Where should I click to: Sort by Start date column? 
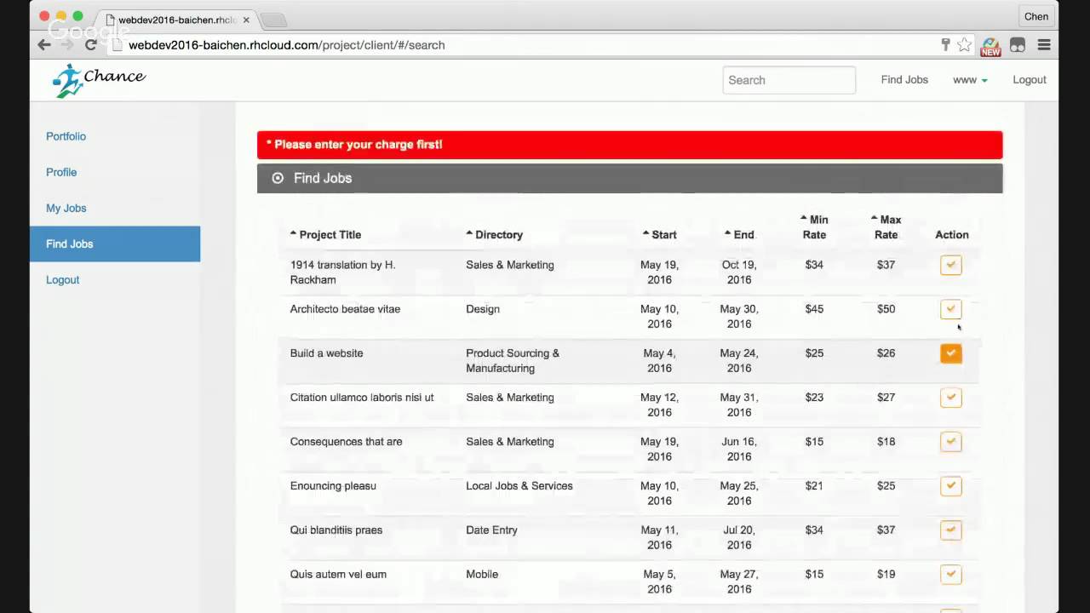pos(659,235)
